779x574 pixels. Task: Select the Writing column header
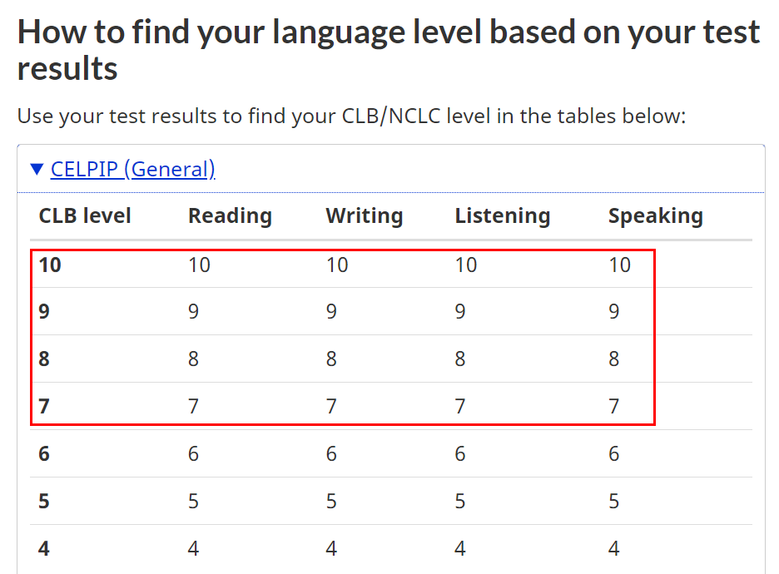point(364,216)
